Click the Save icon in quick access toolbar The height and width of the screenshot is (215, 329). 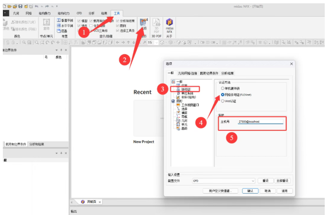(x=20, y=6)
